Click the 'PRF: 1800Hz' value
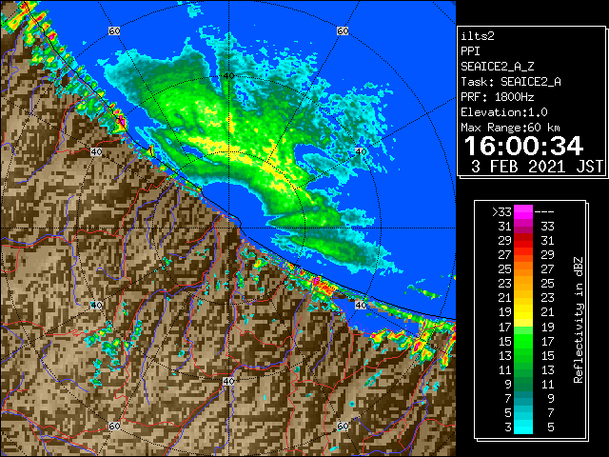Screen dimensions: 609x457 point(497,97)
